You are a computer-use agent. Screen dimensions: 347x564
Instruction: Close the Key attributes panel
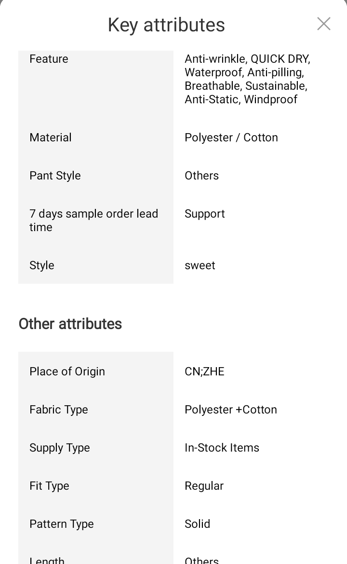pos(323,24)
